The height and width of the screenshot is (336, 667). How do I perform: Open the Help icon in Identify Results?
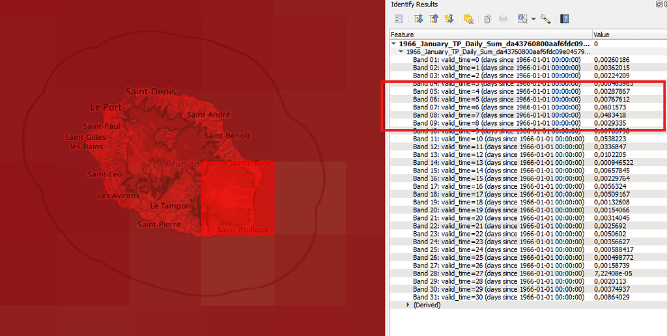(x=565, y=19)
